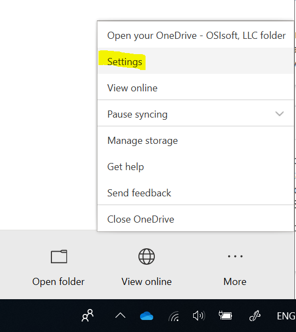Viewport: 296px width, 332px height.
Task: Select Close OneDrive to quit the app
Action: point(196,219)
